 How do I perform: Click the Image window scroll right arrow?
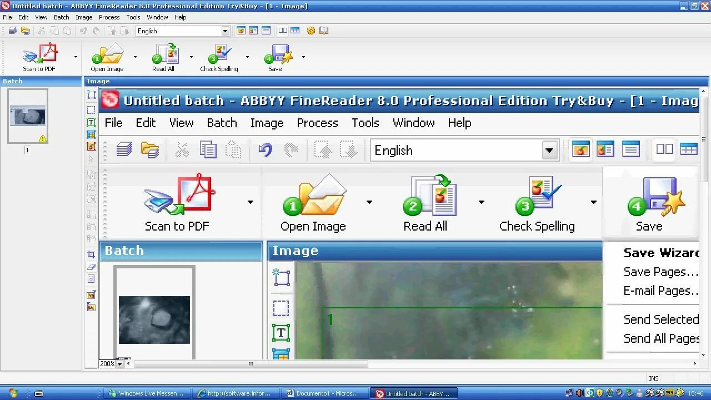pyautogui.click(x=695, y=364)
